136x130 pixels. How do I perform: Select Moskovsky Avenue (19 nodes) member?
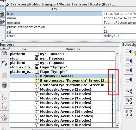63,111
